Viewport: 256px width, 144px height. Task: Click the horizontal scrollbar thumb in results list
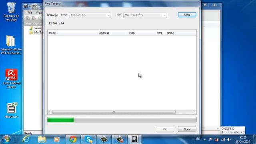114,112
